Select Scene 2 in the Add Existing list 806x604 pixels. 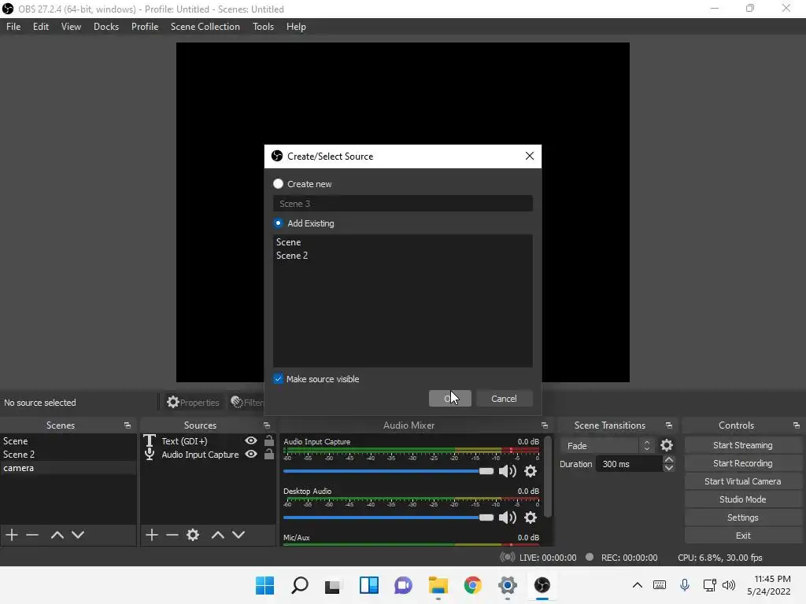tap(402, 256)
